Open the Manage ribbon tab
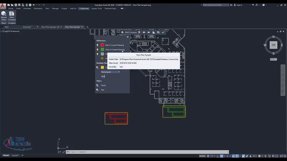Screen dimensions: 287x161 (55, 8)
